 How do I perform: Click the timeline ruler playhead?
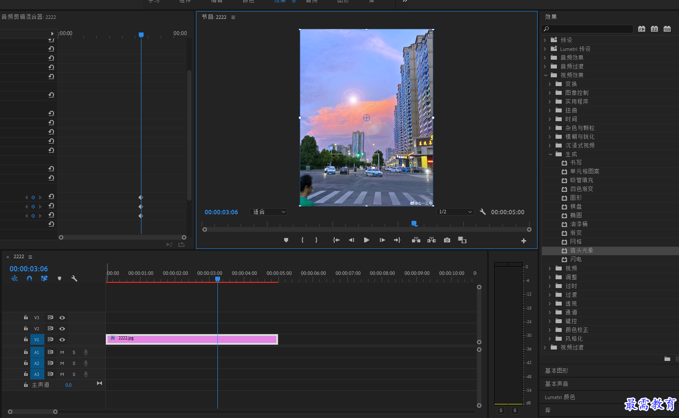(x=217, y=279)
